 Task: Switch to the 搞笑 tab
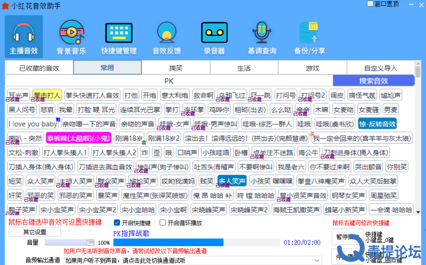(176, 68)
